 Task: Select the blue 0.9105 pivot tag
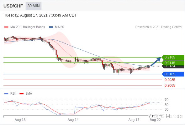[173, 74]
